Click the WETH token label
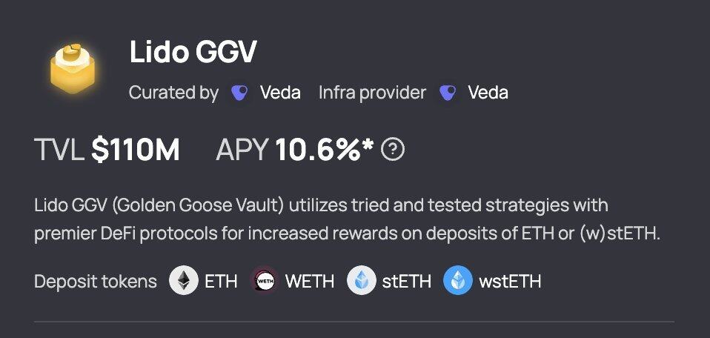Viewport: 710px width, 338px height. (x=310, y=282)
